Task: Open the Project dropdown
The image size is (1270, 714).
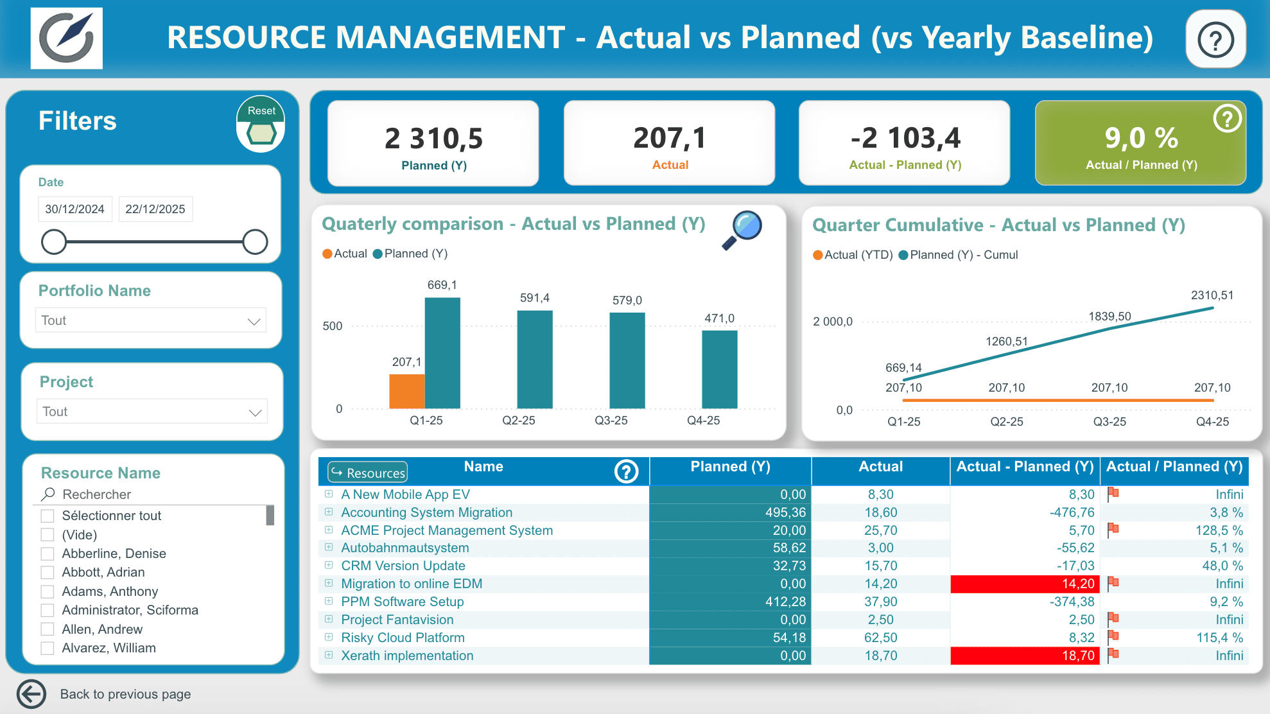Action: click(x=152, y=412)
